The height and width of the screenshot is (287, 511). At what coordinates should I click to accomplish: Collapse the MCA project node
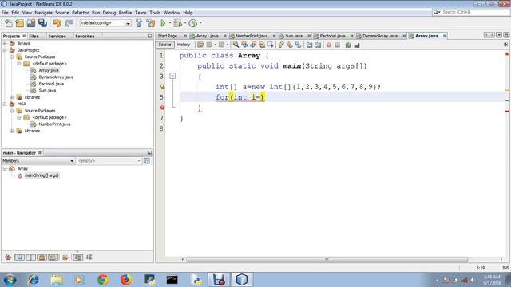click(x=5, y=104)
